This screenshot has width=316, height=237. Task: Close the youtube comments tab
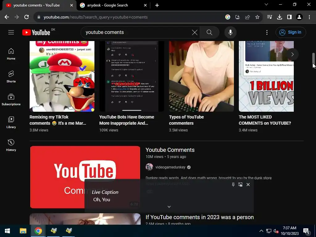click(72, 5)
